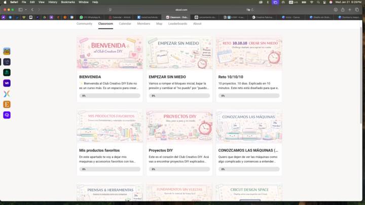Open the Bookmarks menu in menu bar

click(68, 2)
